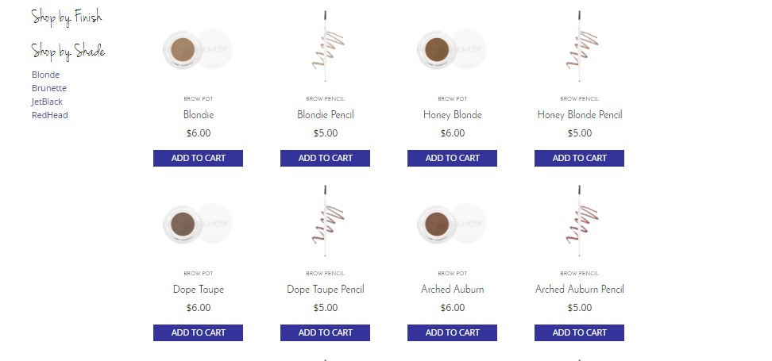Click the Blondie Pencil product image
Image resolution: width=772 pixels, height=361 pixels.
(326, 48)
